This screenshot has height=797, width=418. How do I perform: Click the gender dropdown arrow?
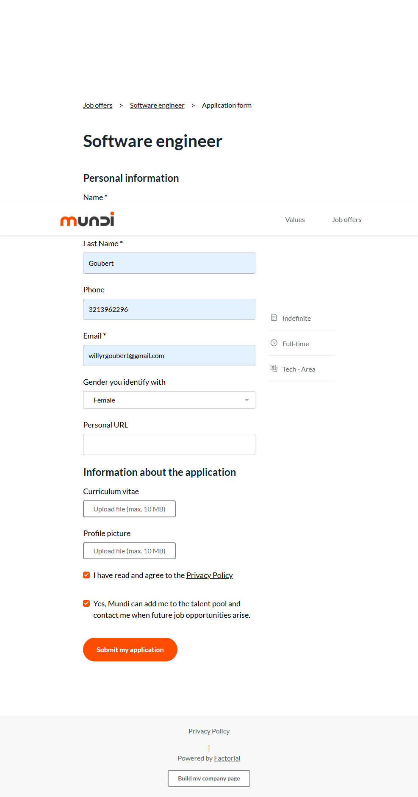pyautogui.click(x=246, y=400)
